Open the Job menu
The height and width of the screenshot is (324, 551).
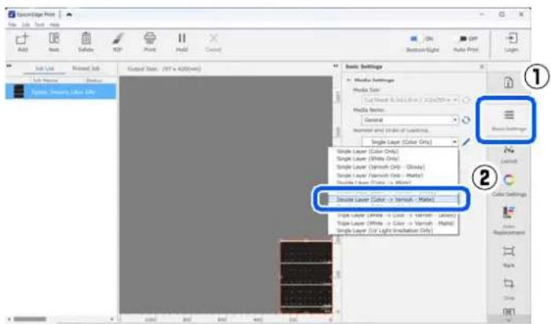point(26,24)
